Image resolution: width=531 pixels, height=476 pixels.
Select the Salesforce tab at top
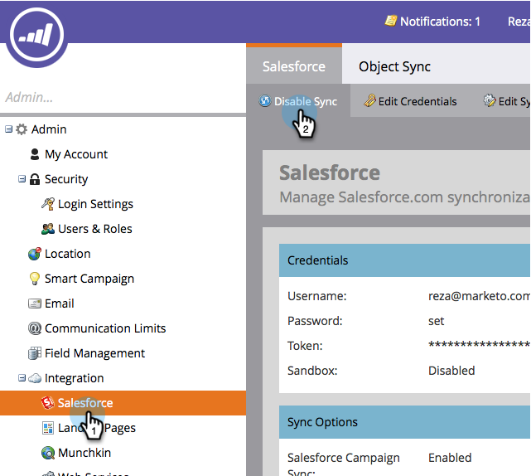tap(294, 66)
